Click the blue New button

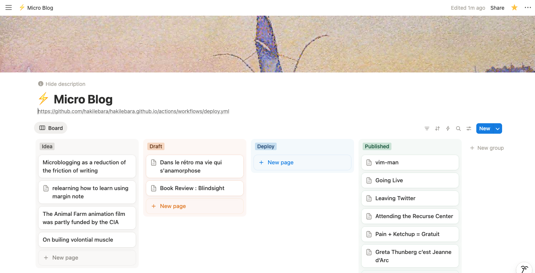pyautogui.click(x=485, y=128)
